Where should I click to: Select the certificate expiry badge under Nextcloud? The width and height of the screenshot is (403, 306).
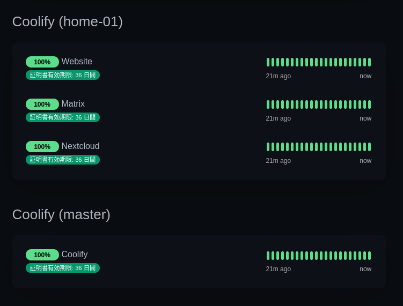click(63, 160)
